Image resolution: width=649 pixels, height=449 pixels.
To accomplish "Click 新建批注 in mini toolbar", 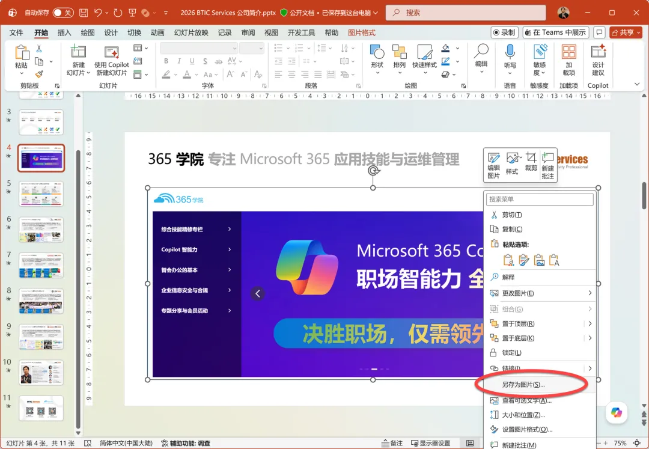I will point(547,165).
